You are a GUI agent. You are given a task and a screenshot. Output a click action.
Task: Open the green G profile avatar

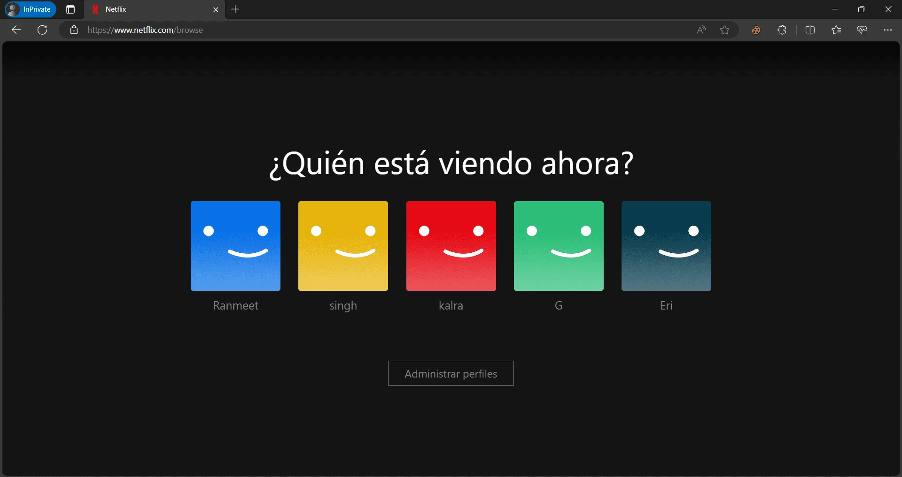click(559, 246)
